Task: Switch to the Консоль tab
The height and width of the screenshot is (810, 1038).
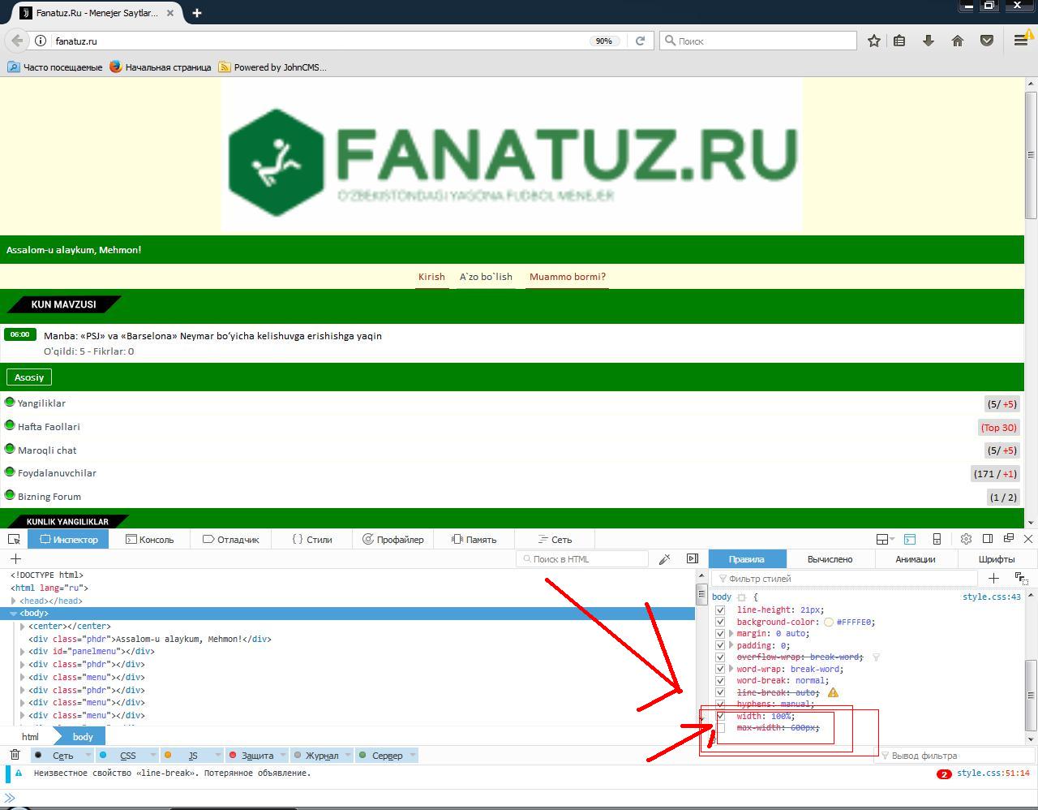Action: pos(150,539)
